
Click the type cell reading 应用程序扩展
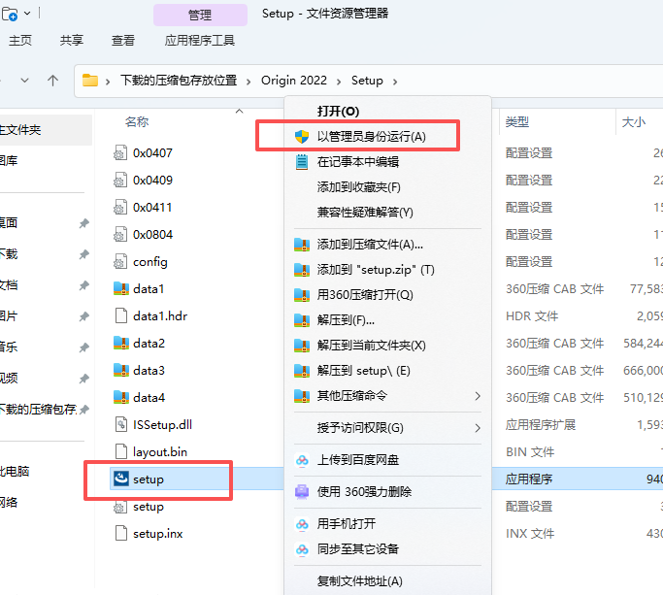click(x=541, y=424)
